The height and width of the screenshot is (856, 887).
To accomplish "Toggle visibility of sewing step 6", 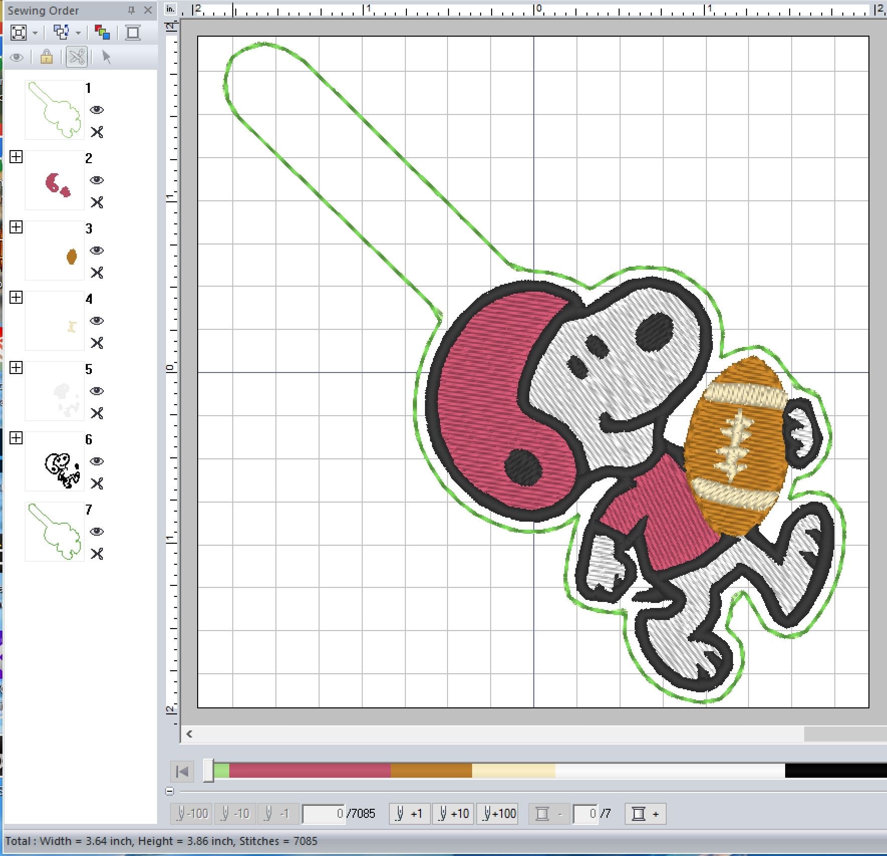I will 97,461.
